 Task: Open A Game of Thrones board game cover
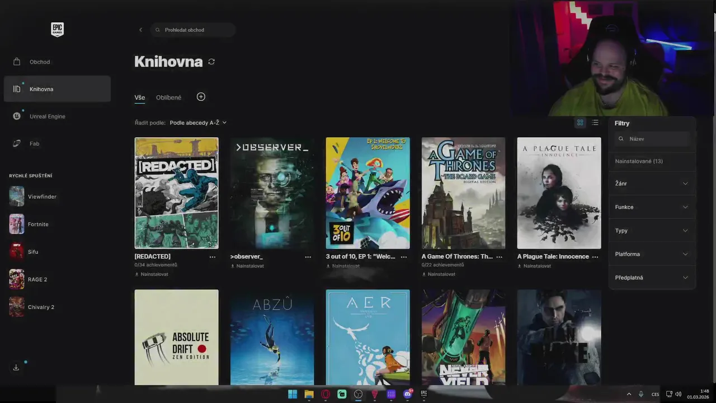(x=463, y=193)
